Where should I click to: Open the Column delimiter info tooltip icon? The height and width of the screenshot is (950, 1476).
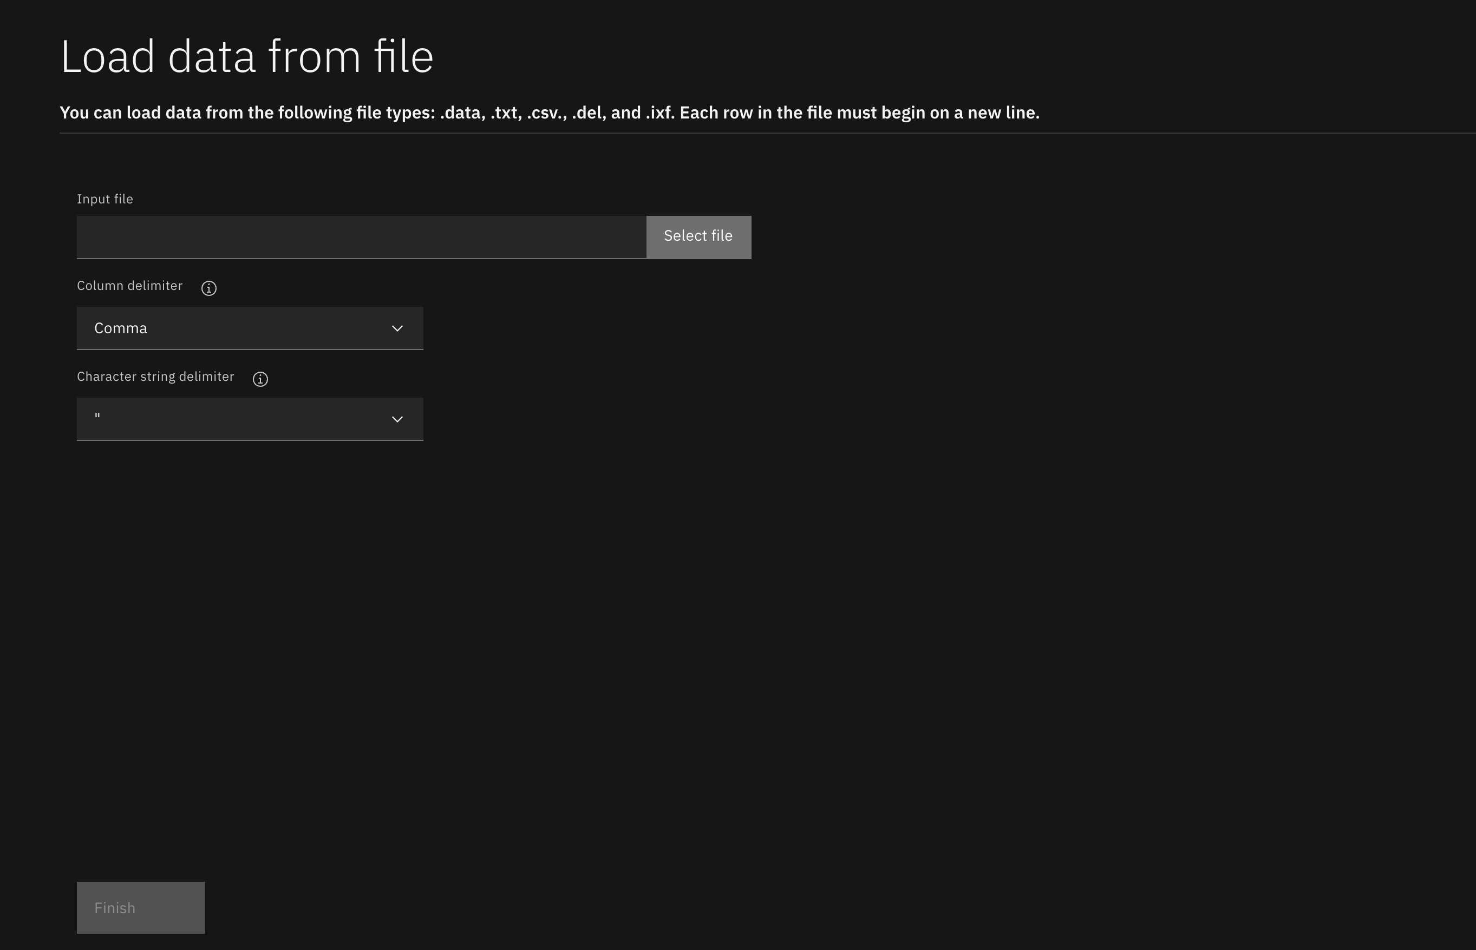tap(208, 288)
